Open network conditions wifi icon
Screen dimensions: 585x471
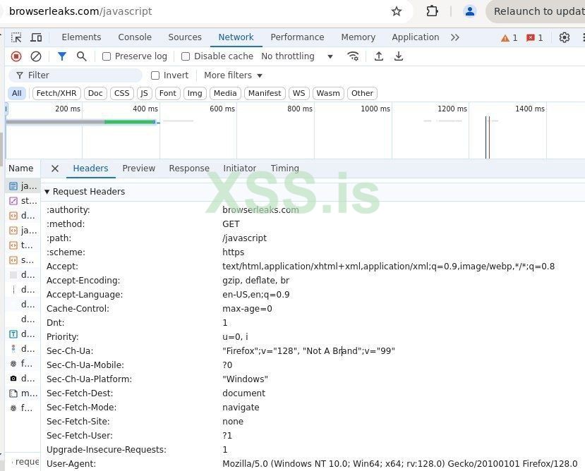tap(353, 56)
